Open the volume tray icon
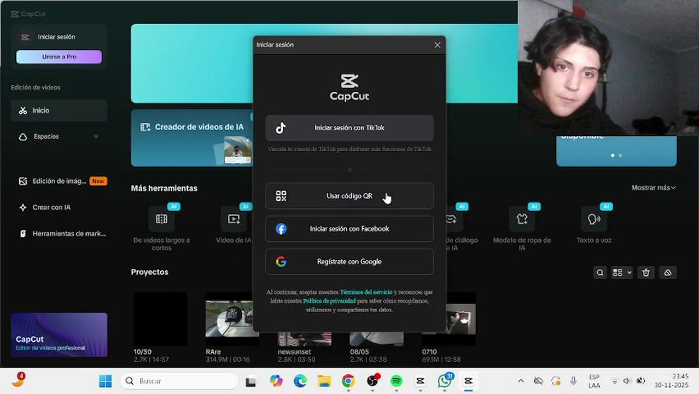The height and width of the screenshot is (394, 699). point(627,381)
